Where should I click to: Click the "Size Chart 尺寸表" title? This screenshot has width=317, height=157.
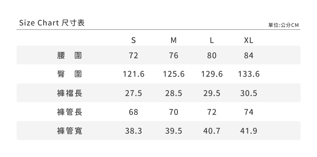tap(52, 23)
